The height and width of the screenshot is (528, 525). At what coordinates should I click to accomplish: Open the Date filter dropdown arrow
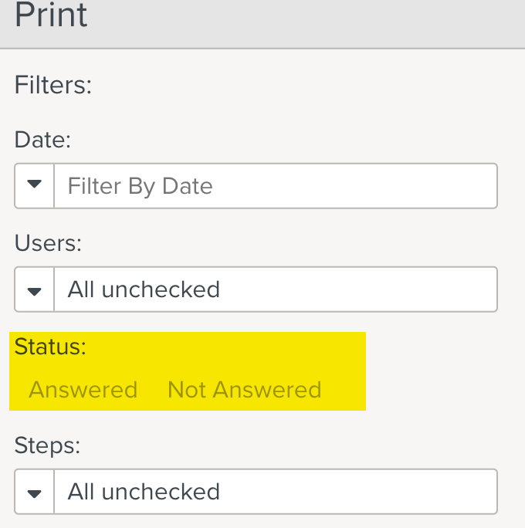34,185
